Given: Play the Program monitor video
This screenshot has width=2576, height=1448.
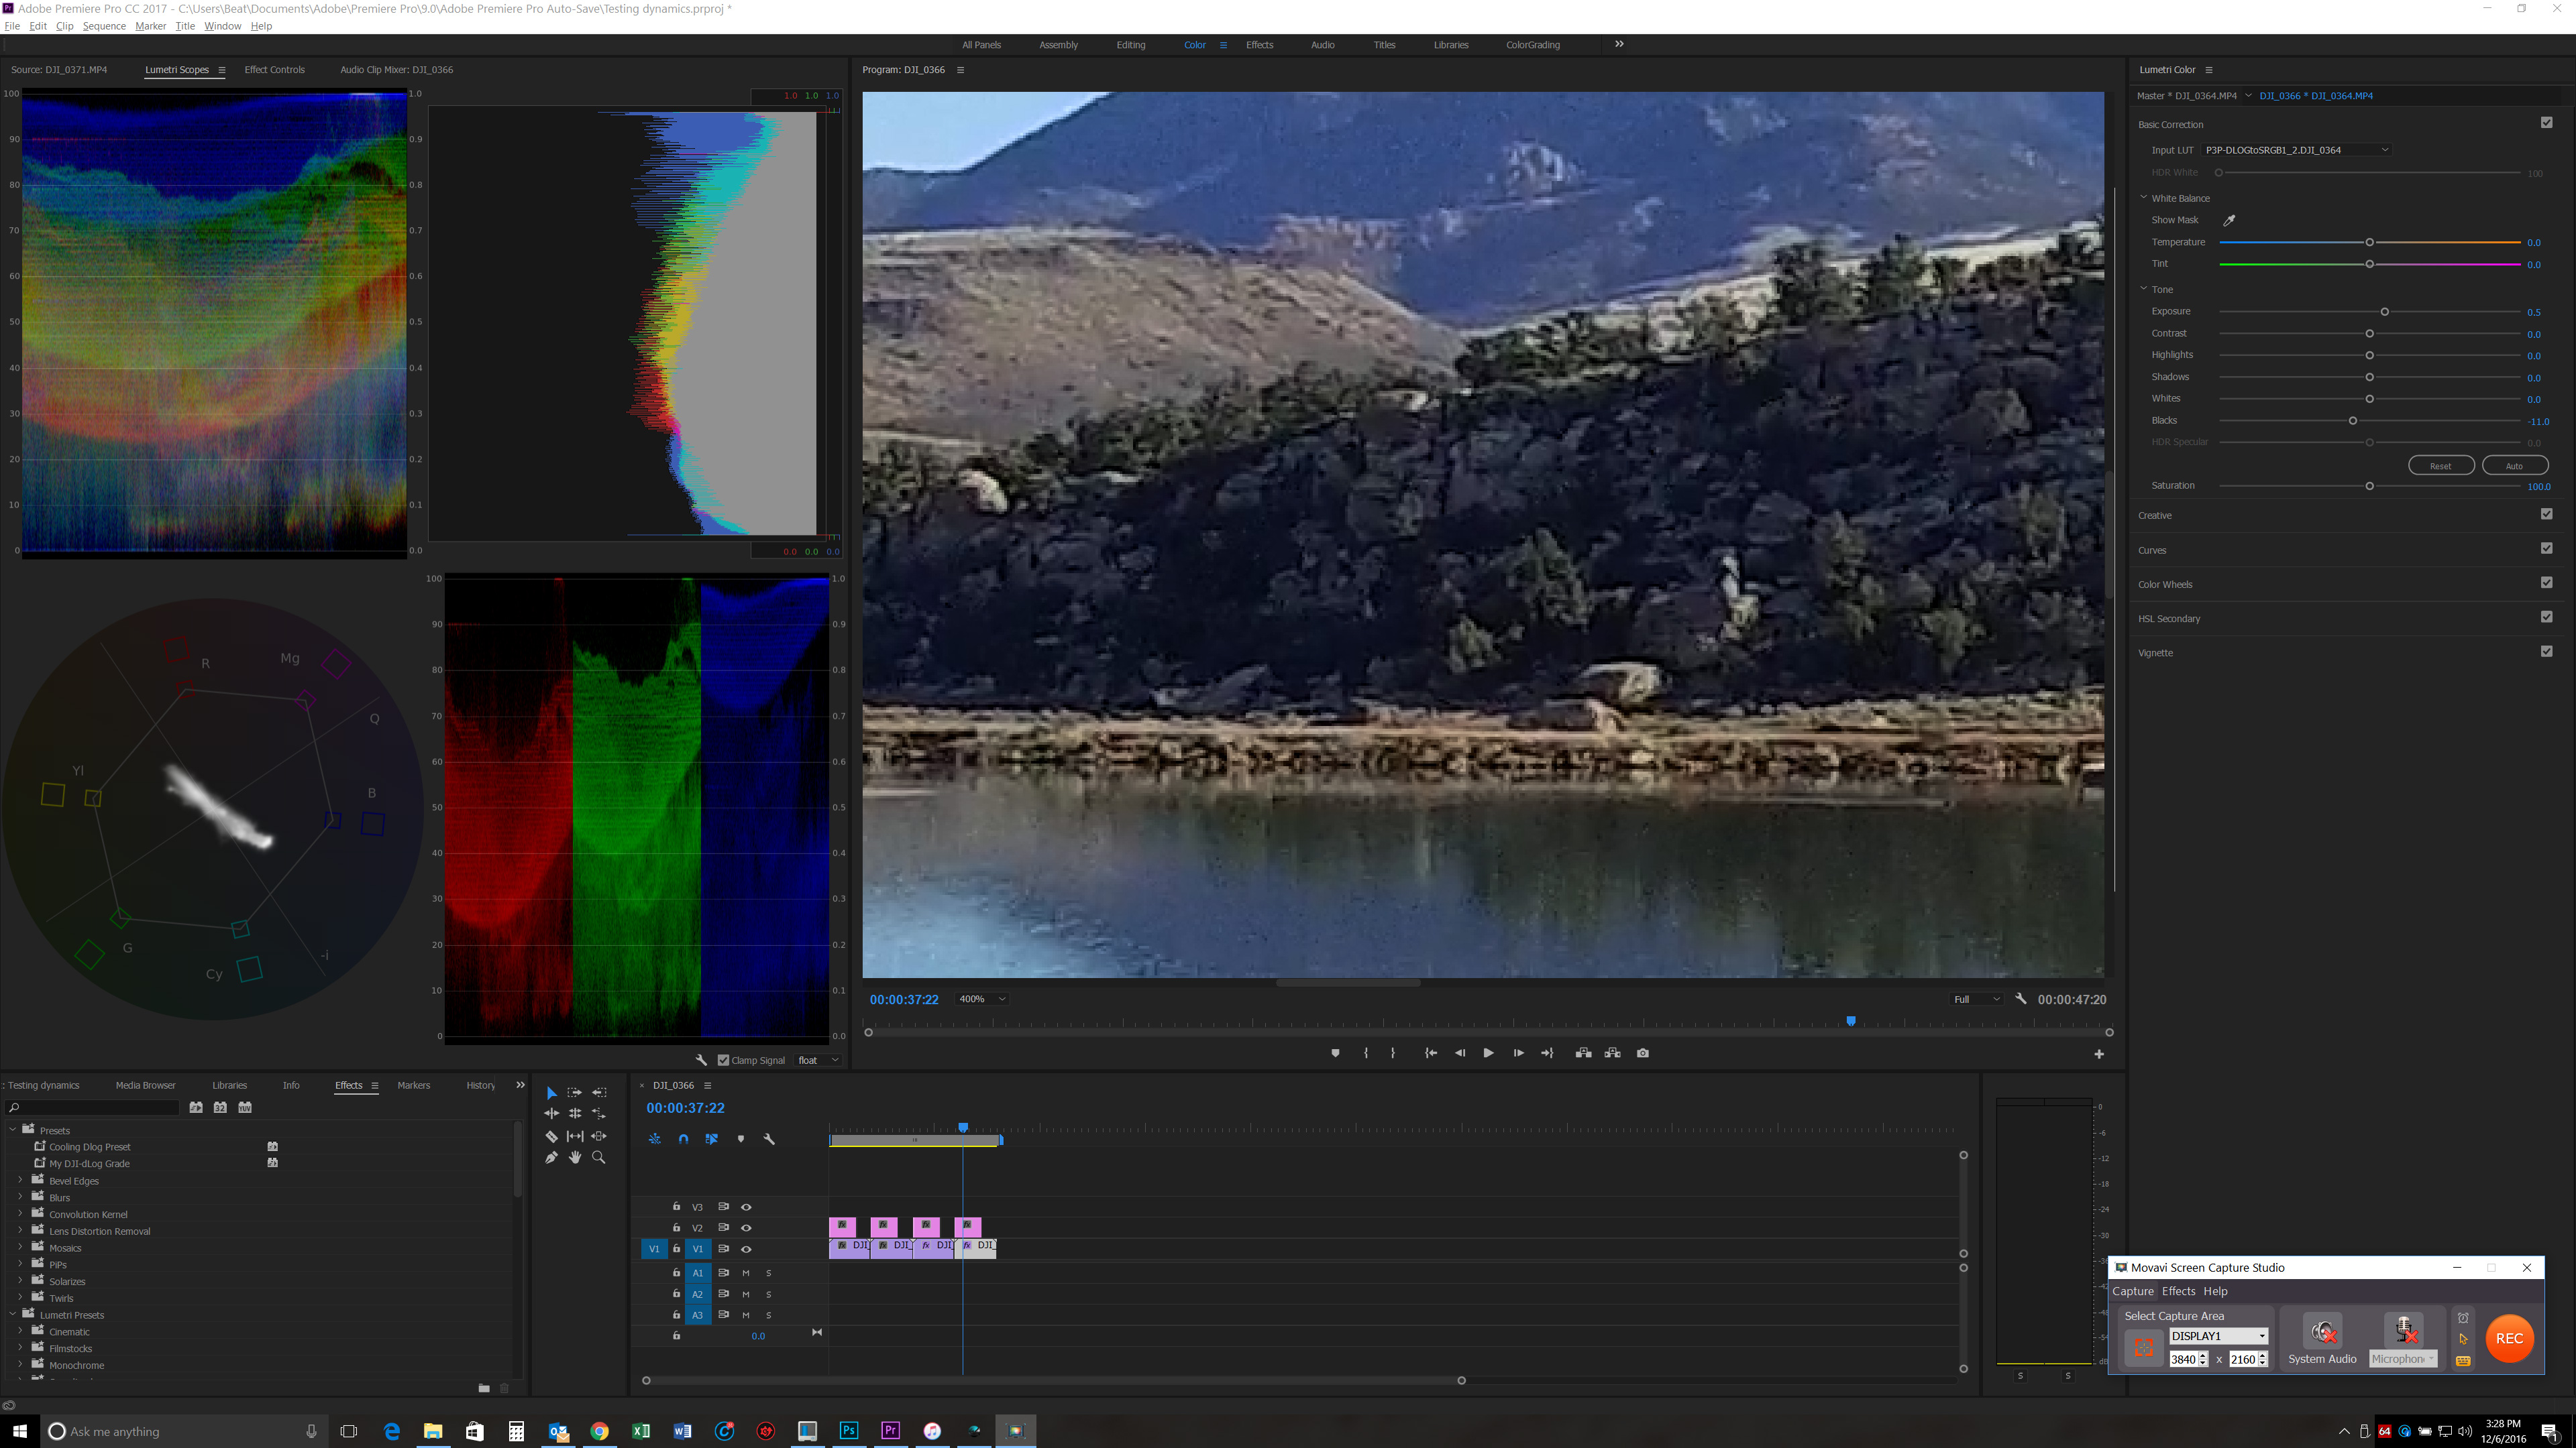Looking at the screenshot, I should tap(1488, 1053).
